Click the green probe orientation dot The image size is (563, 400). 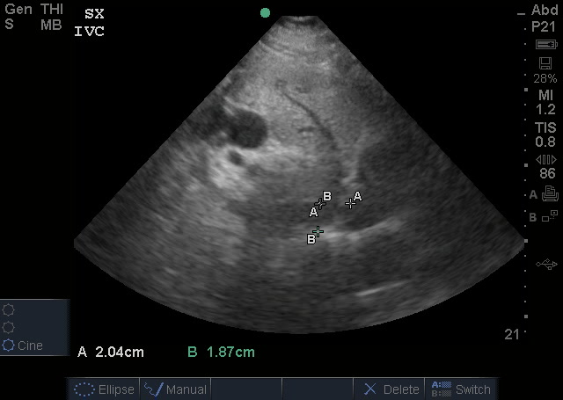tap(265, 12)
